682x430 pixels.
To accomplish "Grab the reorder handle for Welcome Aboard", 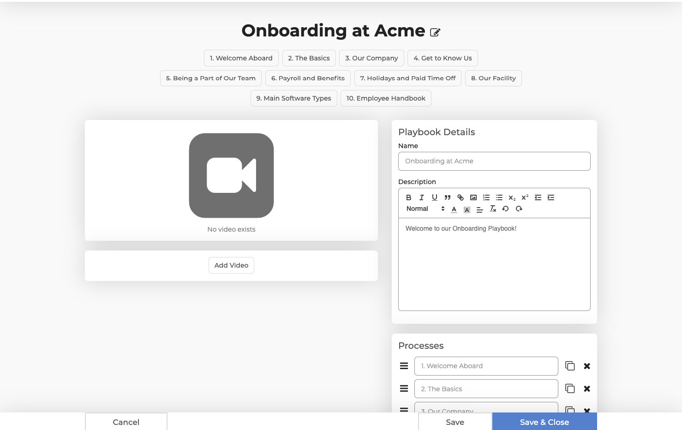I will point(404,366).
